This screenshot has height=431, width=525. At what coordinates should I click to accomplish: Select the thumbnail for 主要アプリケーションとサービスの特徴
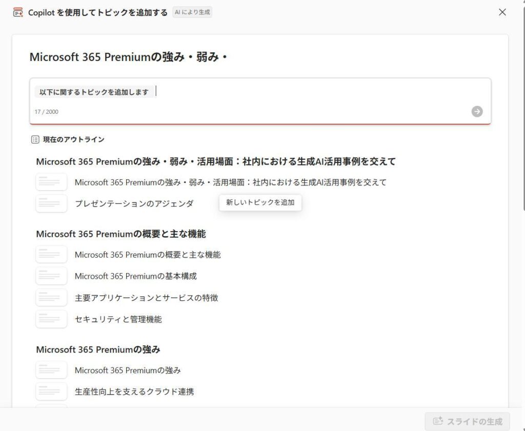[x=51, y=297]
